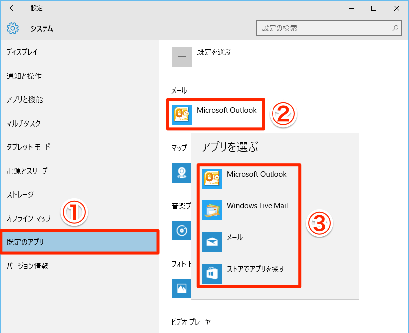The image size is (409, 333).
Task: Click the back arrow in the title bar
Action: 12,8
